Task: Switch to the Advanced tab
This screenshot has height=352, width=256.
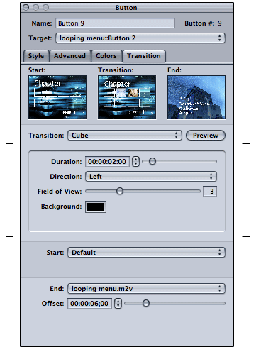Action: (x=69, y=56)
